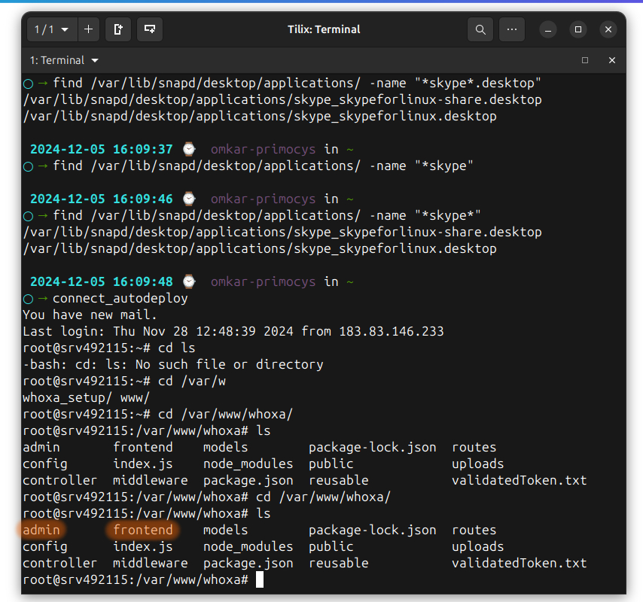
Task: Click IP address '183.83.146.233'
Action: 392,331
